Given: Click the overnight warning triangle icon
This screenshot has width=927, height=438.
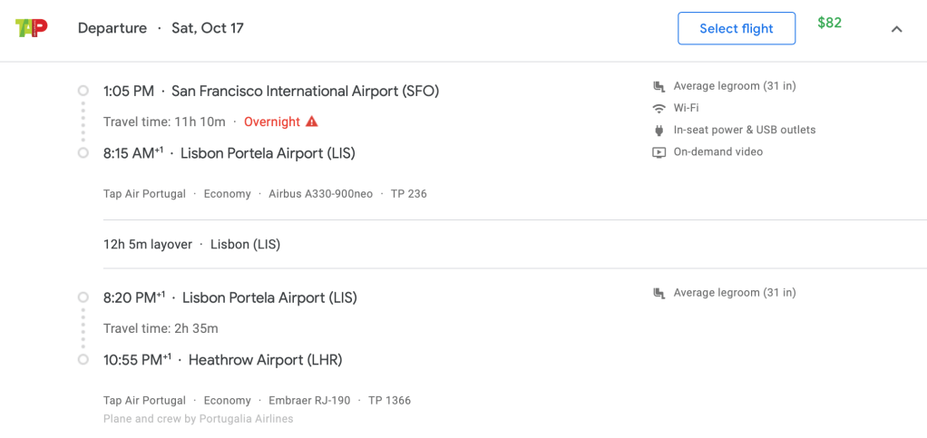Looking at the screenshot, I should [312, 122].
